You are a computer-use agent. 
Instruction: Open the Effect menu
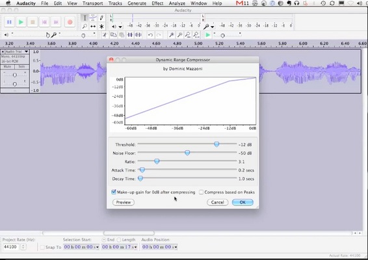pyautogui.click(x=157, y=3)
